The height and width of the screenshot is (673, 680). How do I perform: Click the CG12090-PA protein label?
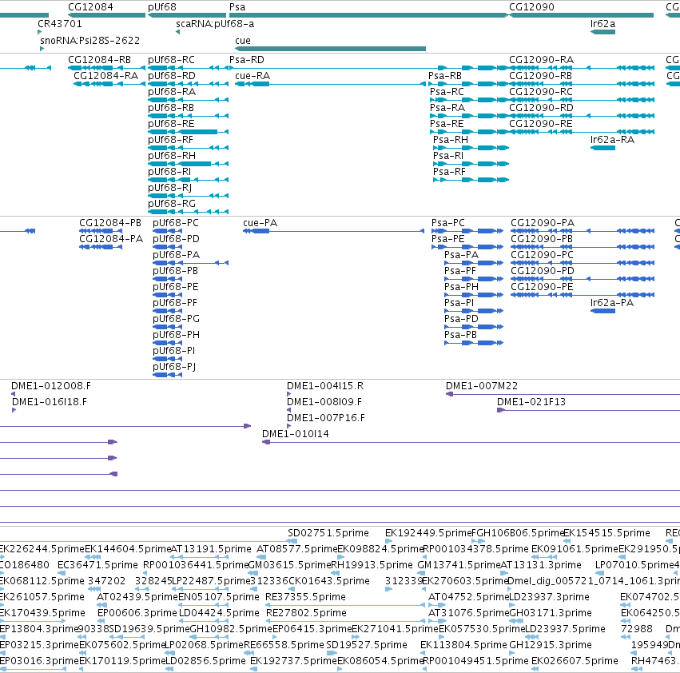tap(543, 223)
